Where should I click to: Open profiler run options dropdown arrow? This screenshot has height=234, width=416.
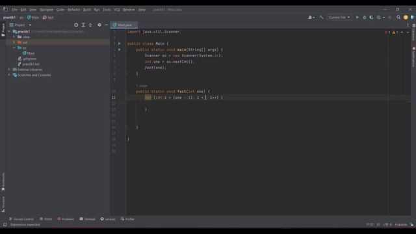(x=383, y=18)
